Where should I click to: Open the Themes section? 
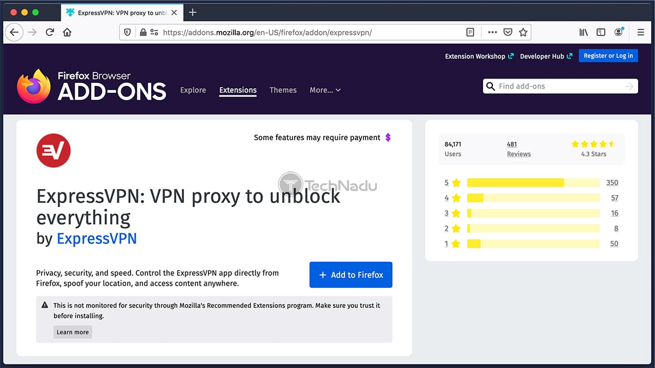click(283, 90)
